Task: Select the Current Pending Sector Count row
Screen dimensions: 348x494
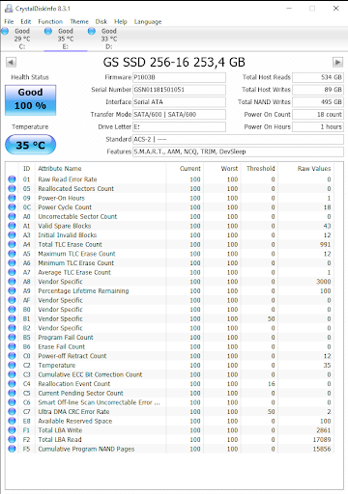Action: click(170, 393)
